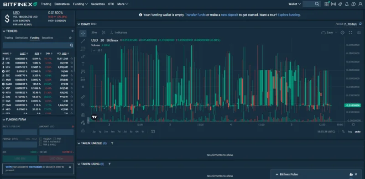Viewport: 365px width, 179px height.
Task: Open the 30m interval selector
Action: coord(94,32)
